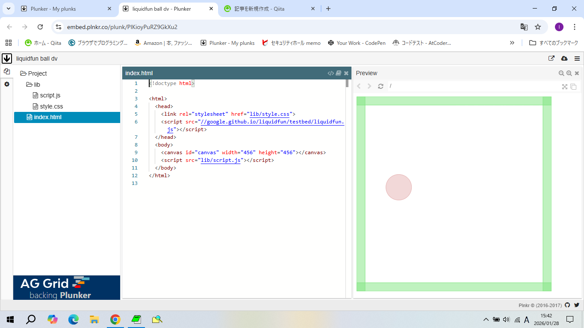Image resolution: width=584 pixels, height=328 pixels.
Task: Close the index.html editor pane
Action: (346, 73)
